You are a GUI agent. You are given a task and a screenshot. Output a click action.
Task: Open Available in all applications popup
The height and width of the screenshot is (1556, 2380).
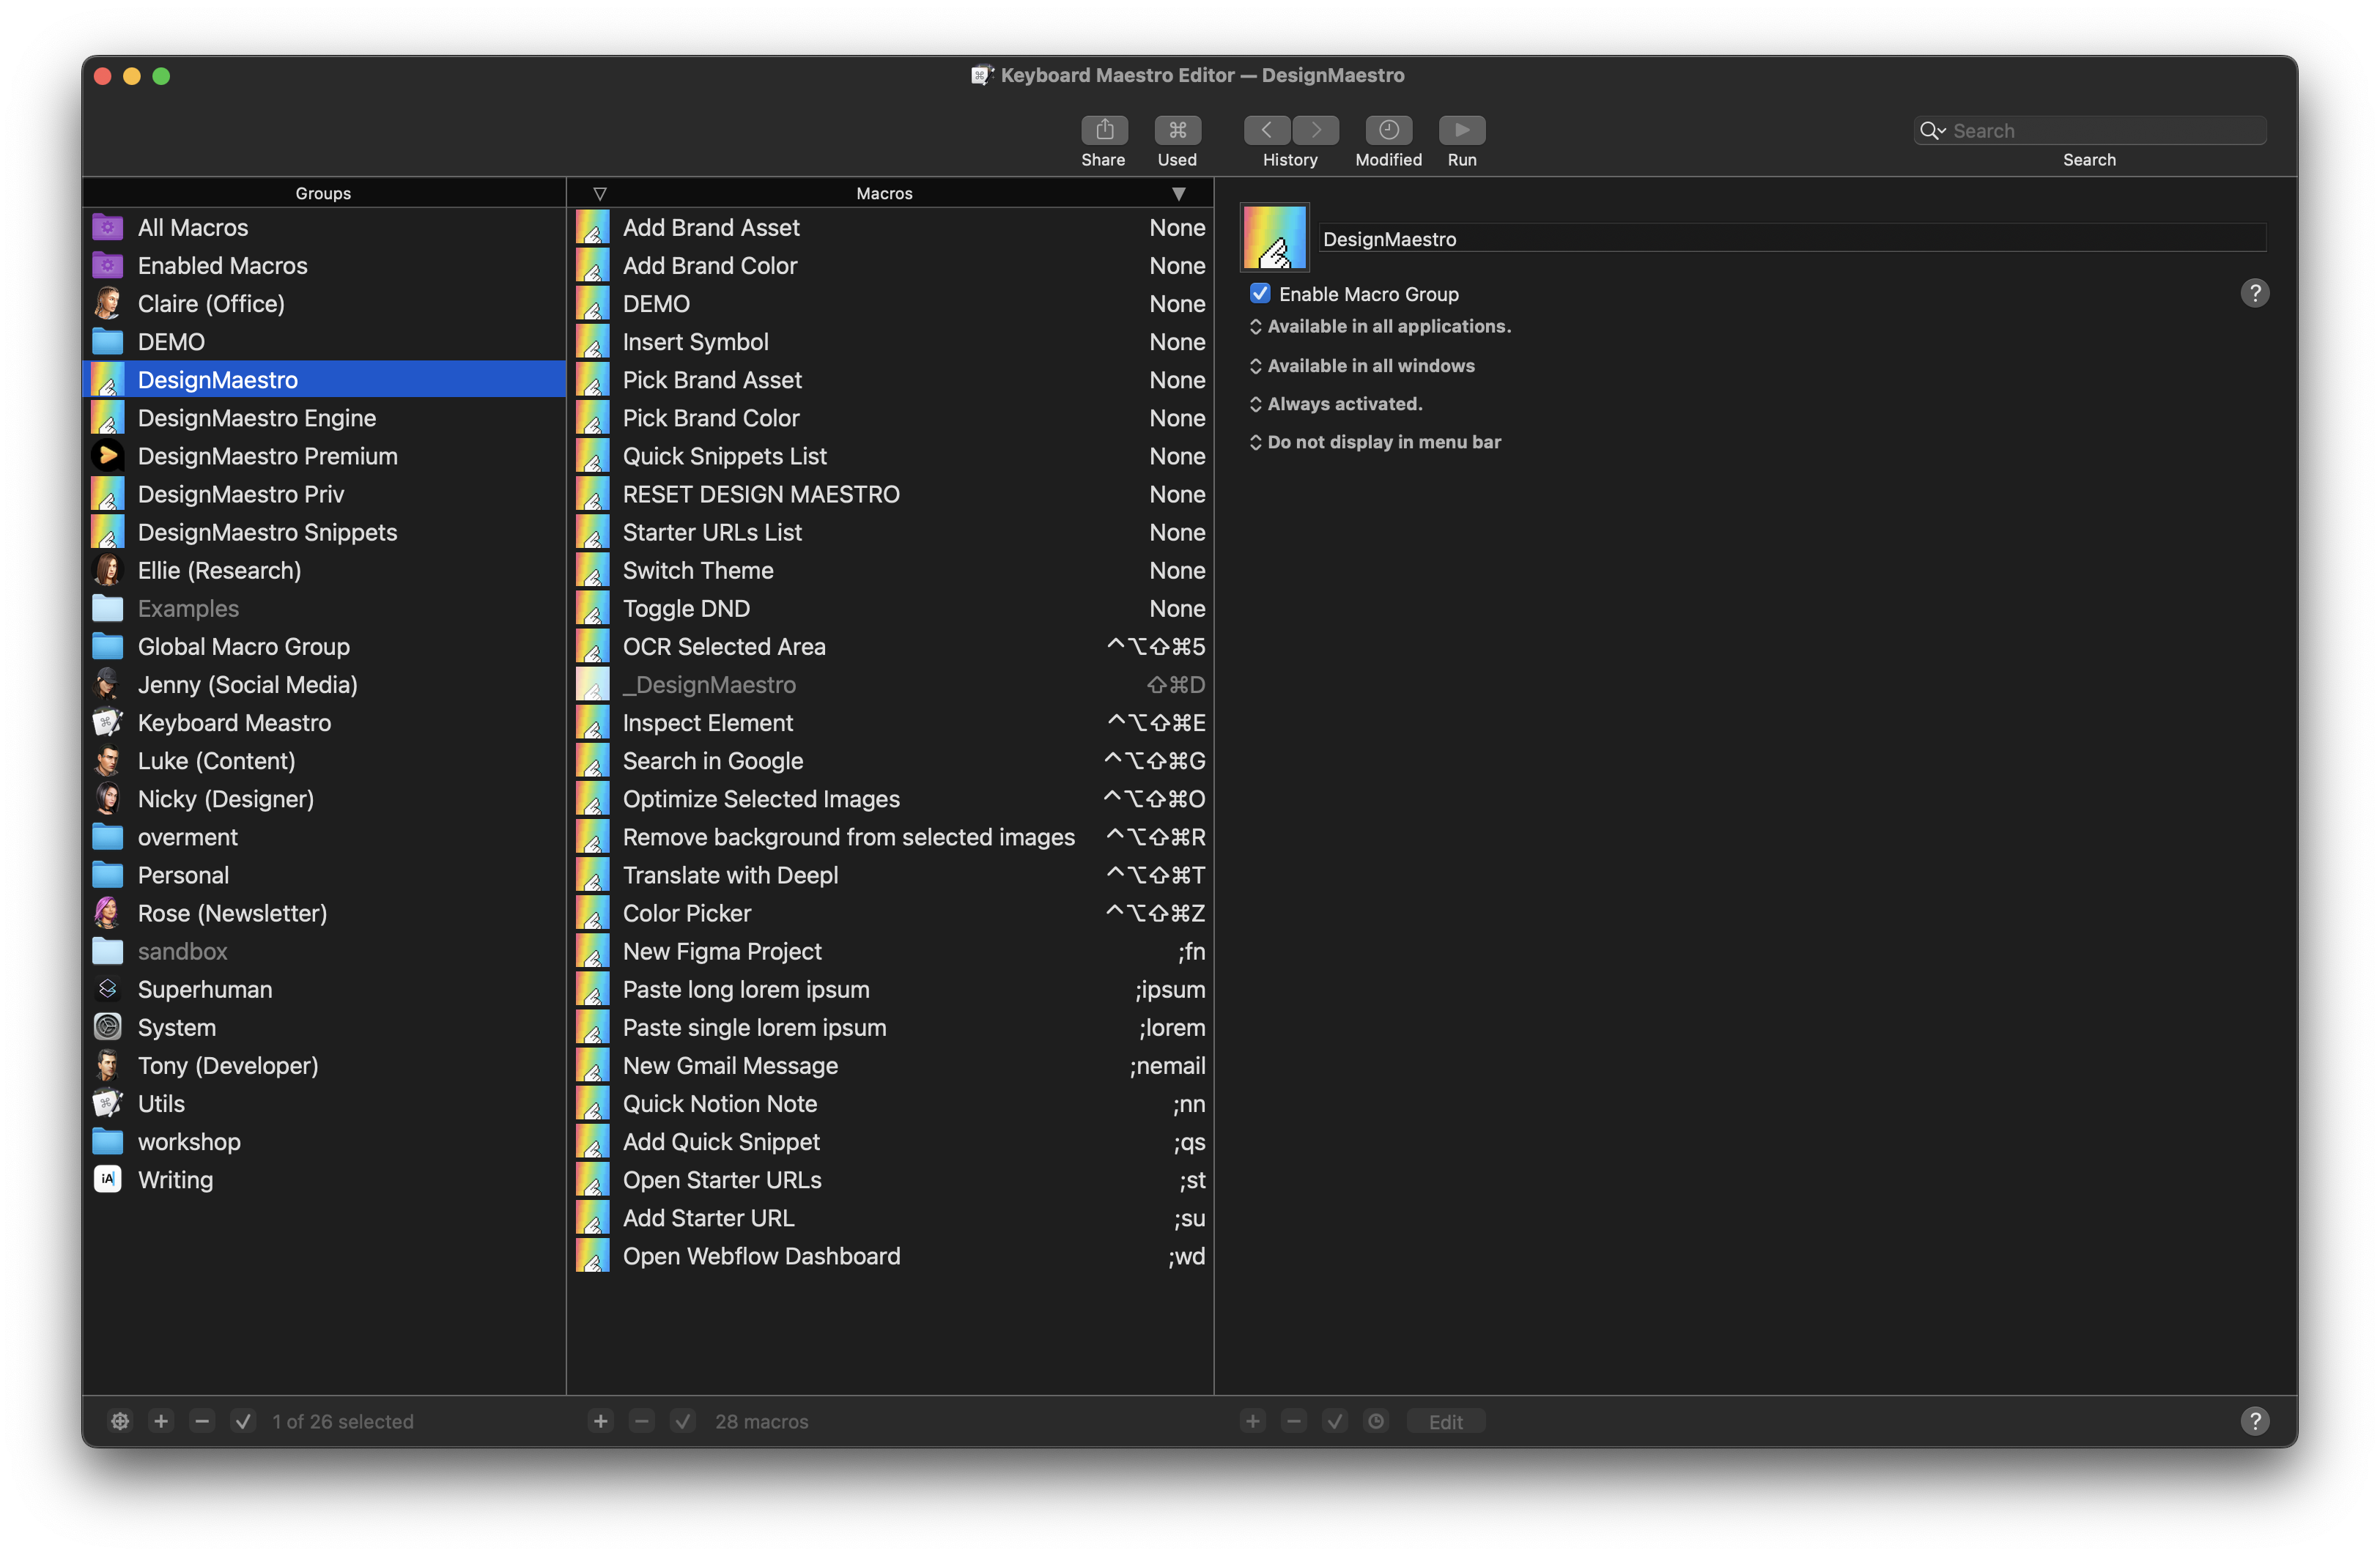1387,327
